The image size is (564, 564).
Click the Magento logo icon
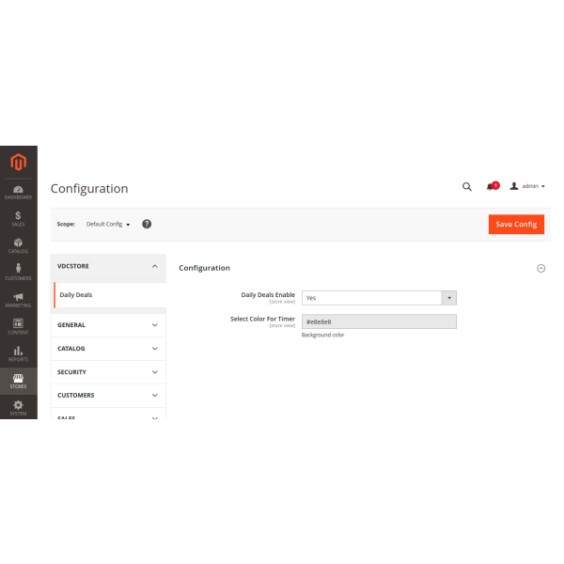point(18,164)
